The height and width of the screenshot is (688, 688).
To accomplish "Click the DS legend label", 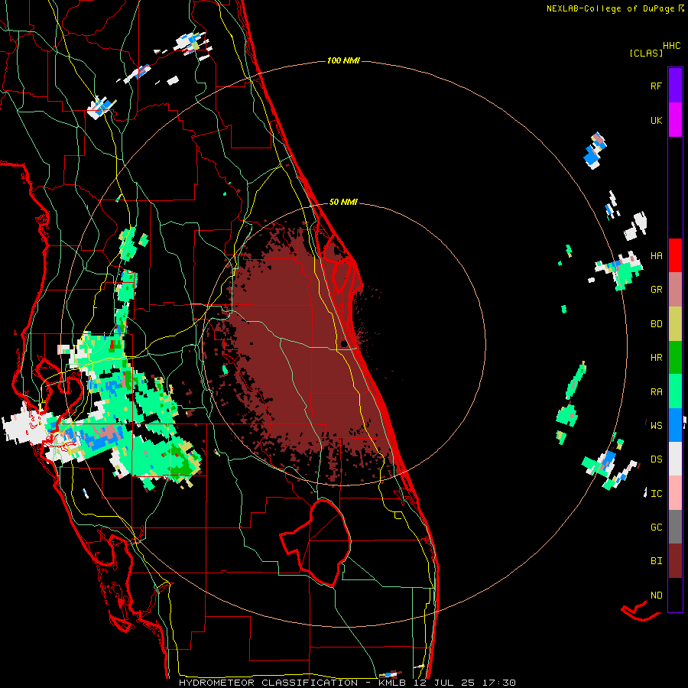I will pos(657,459).
